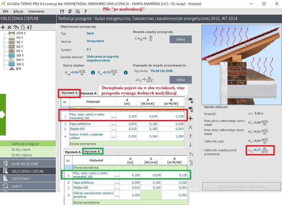Open help via the question mark icon
This screenshot has height=205, width=282.
[x=85, y=11]
